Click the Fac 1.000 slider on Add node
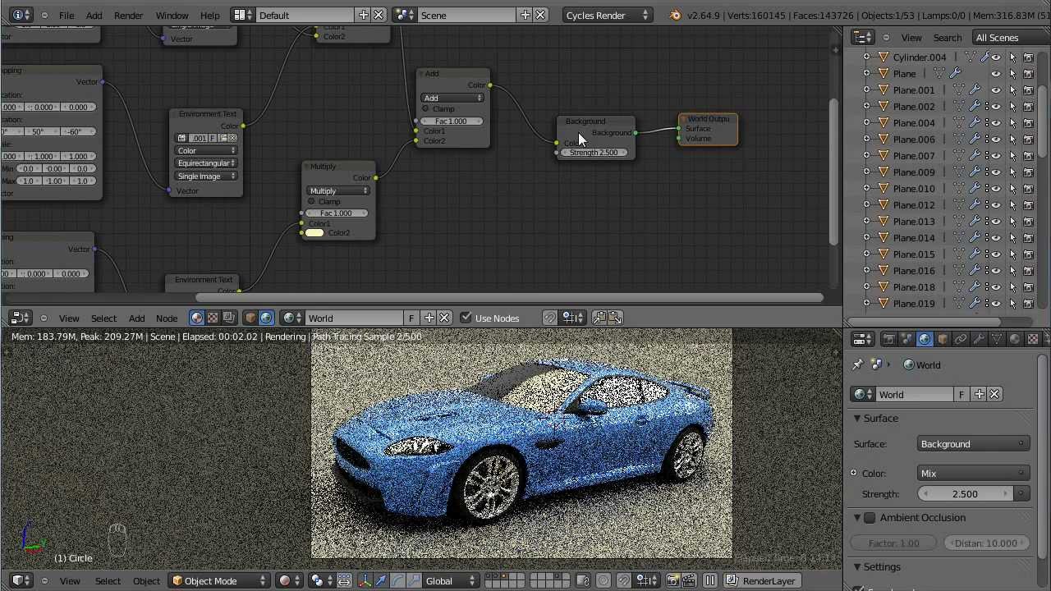 point(451,121)
